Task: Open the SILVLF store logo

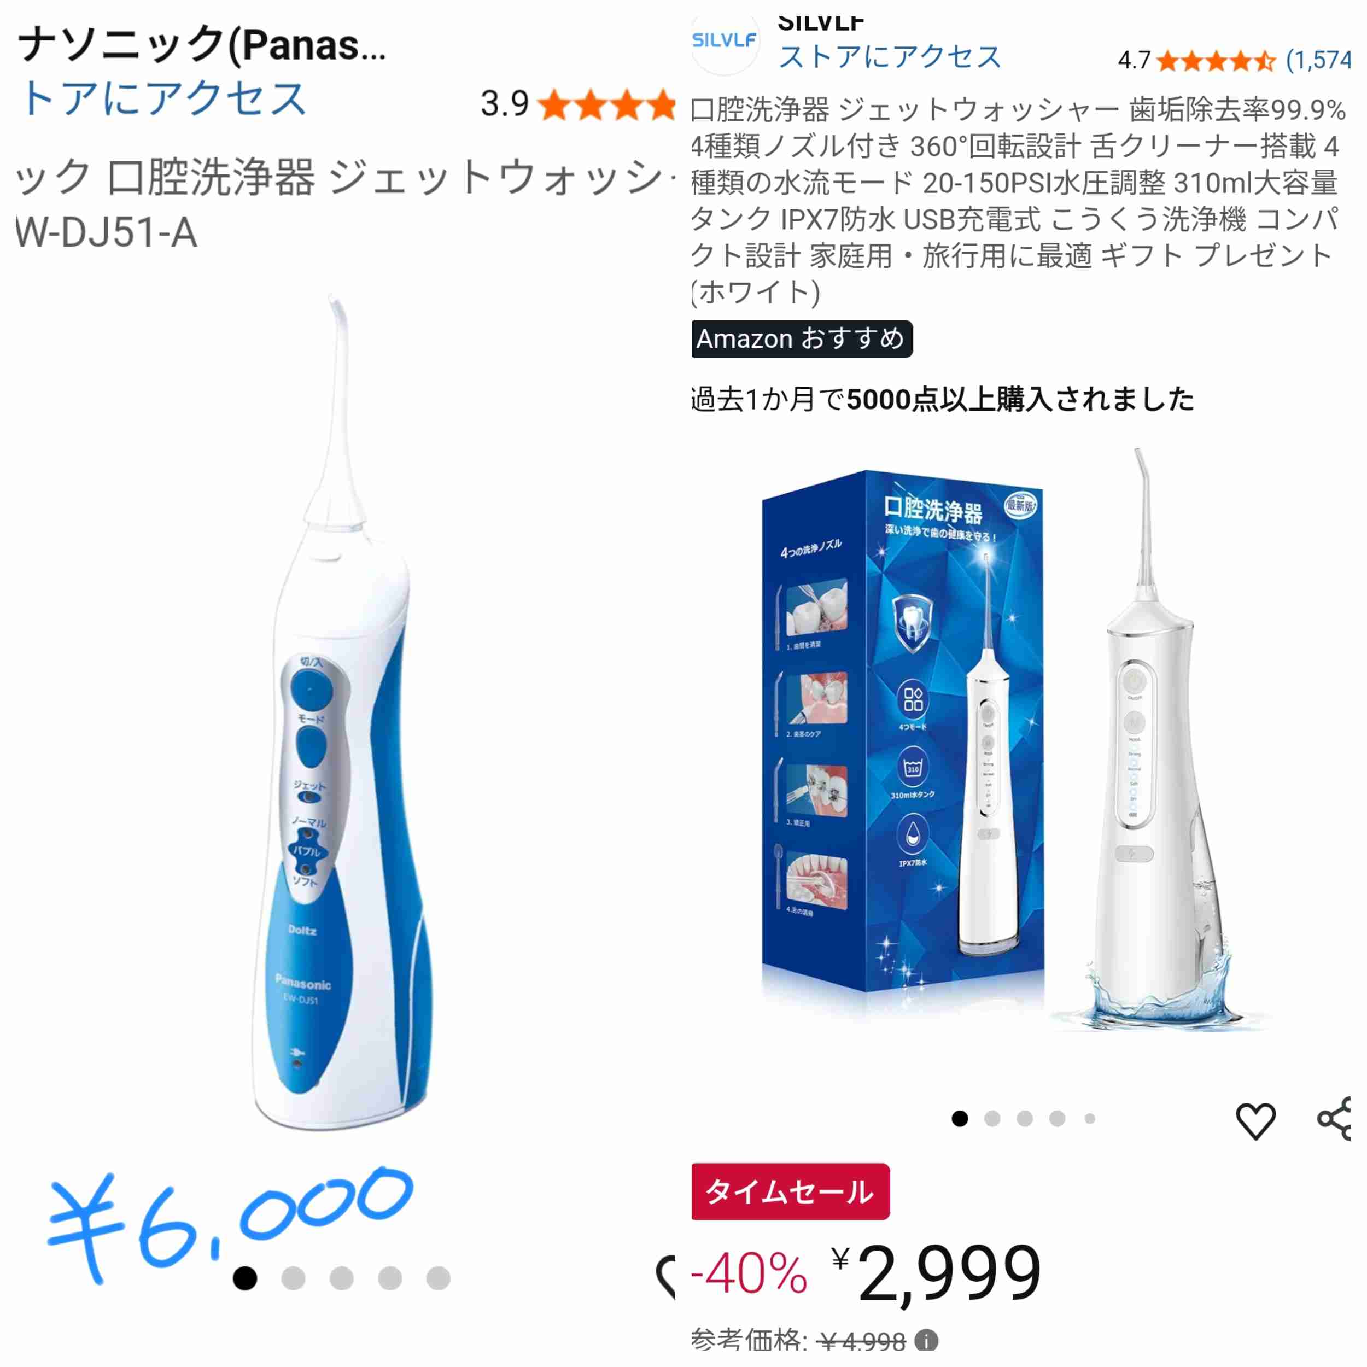Action: [x=724, y=40]
